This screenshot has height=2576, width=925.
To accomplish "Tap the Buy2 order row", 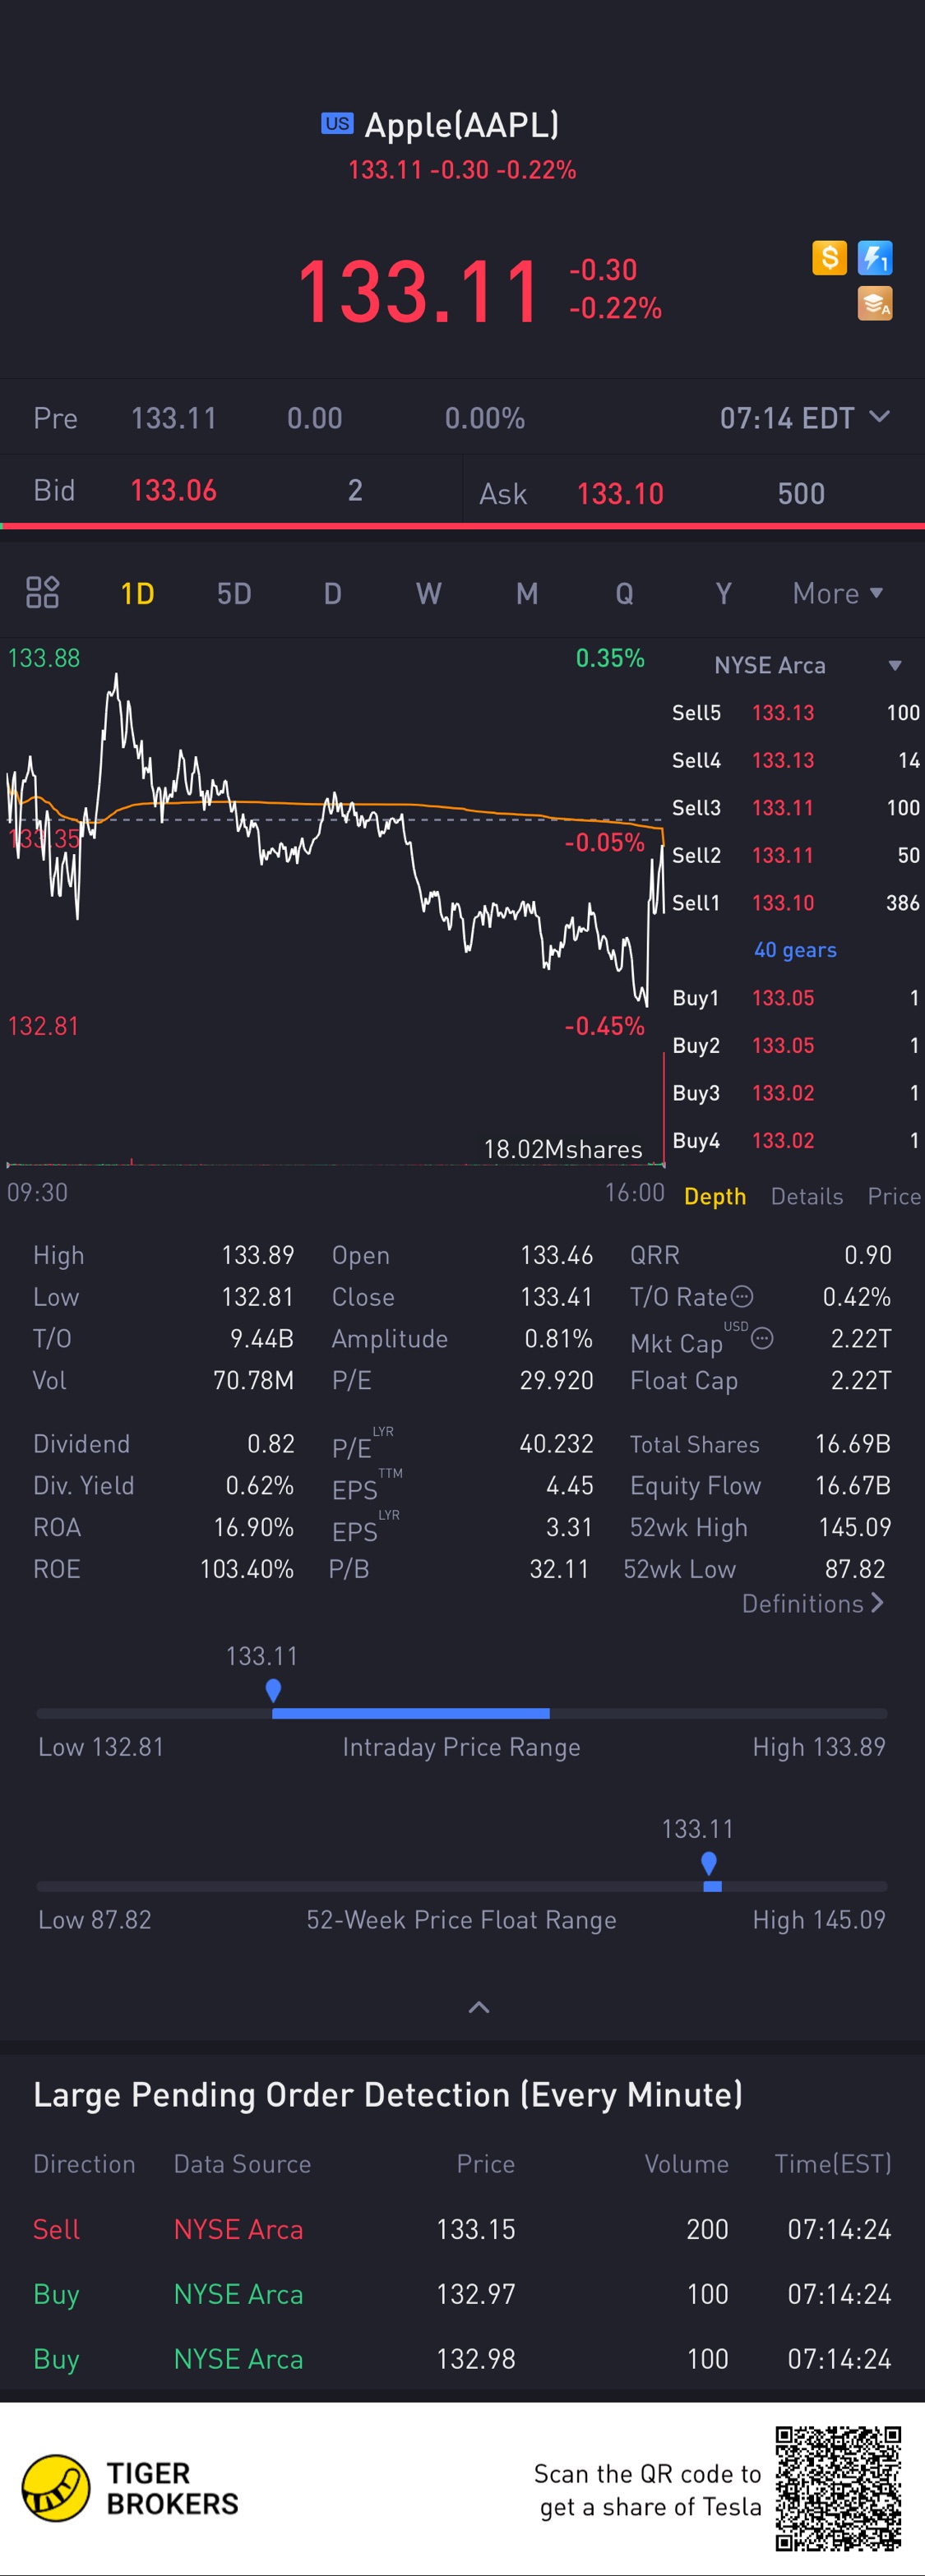I will point(795,1045).
